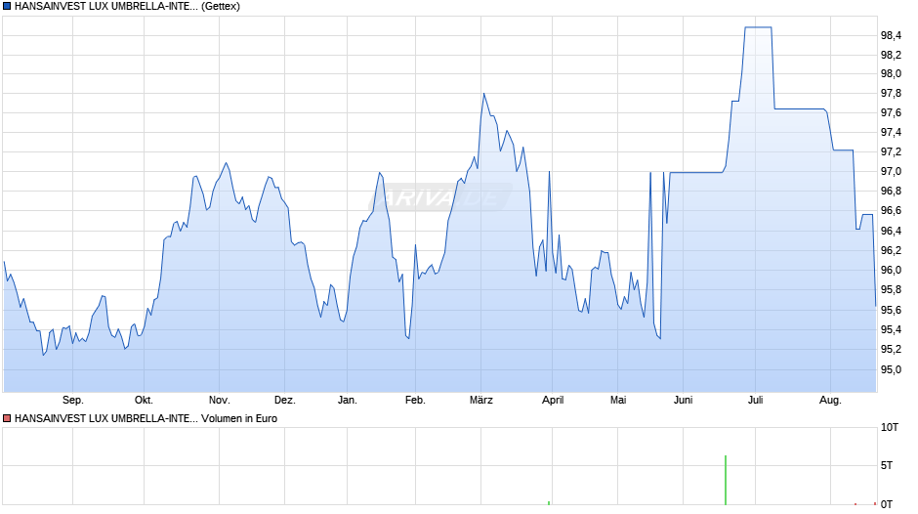Click the 97,0 price axis value
918x514 pixels.
[x=891, y=172]
